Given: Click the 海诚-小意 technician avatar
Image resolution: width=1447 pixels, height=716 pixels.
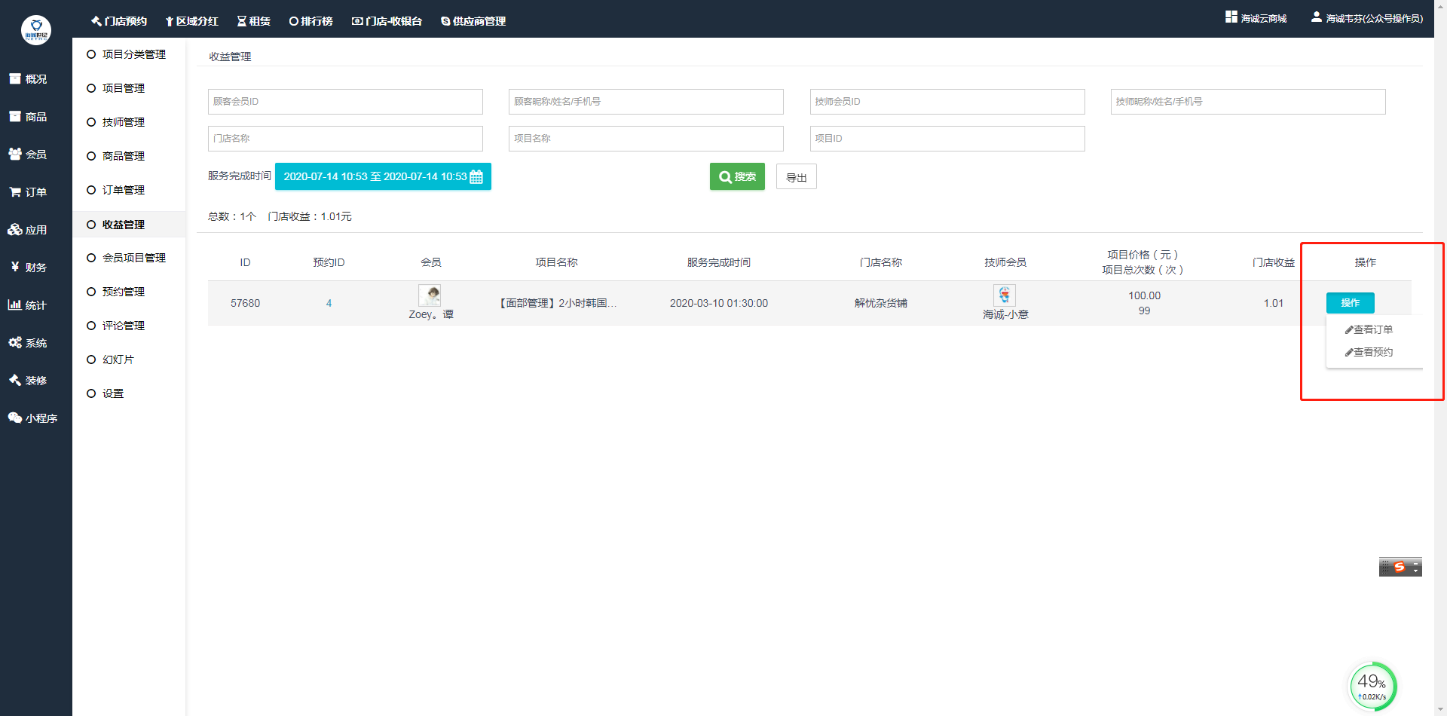Looking at the screenshot, I should (x=1005, y=295).
